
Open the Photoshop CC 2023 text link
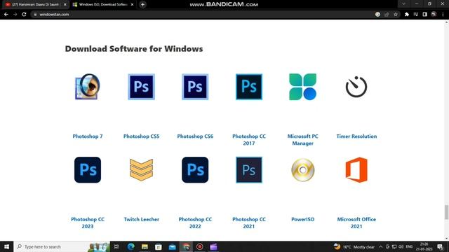coord(87,223)
